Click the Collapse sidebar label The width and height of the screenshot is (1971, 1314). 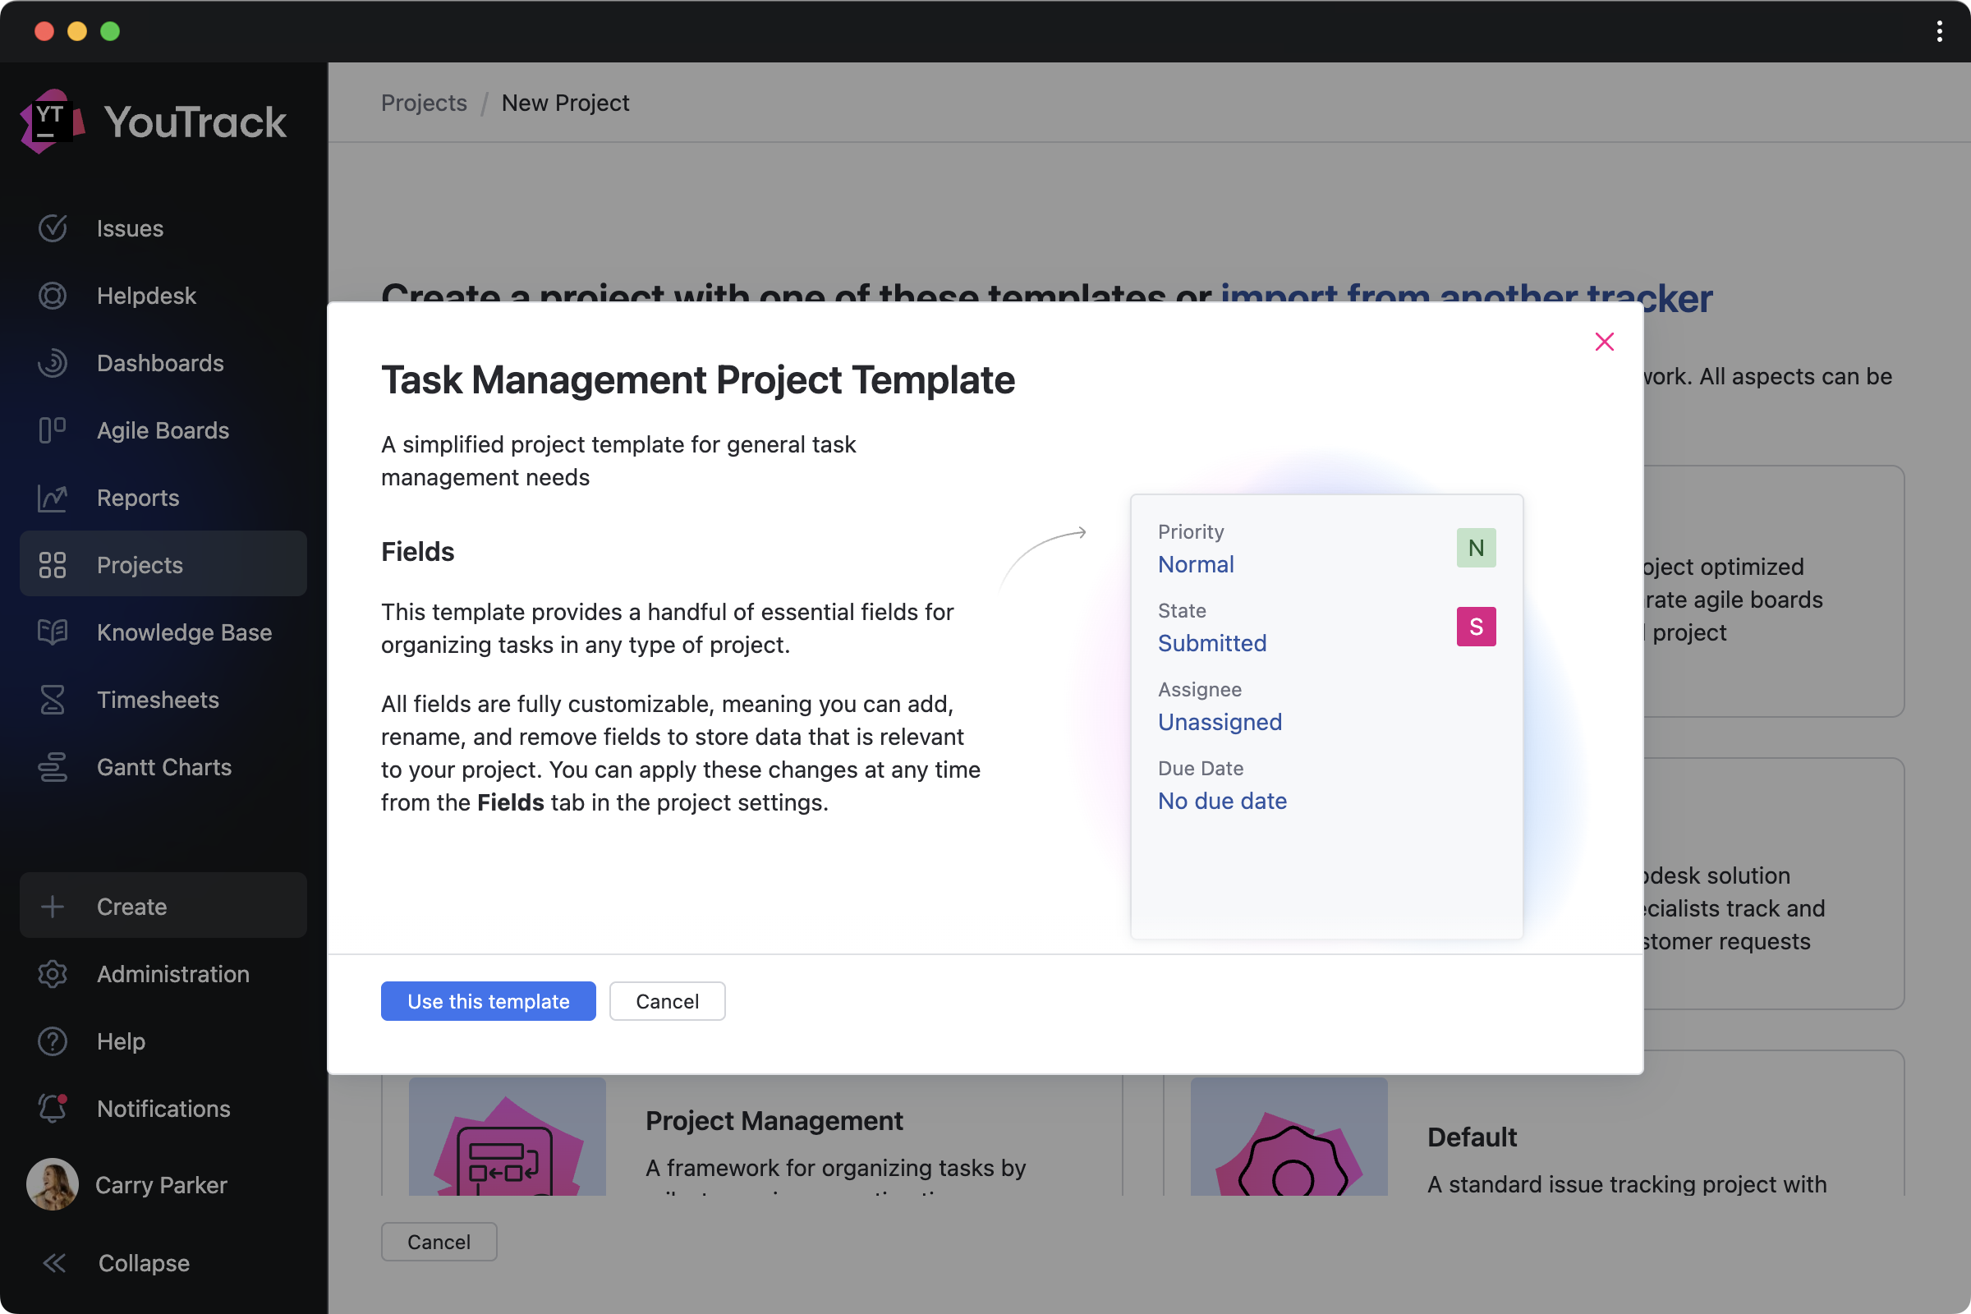coord(145,1263)
